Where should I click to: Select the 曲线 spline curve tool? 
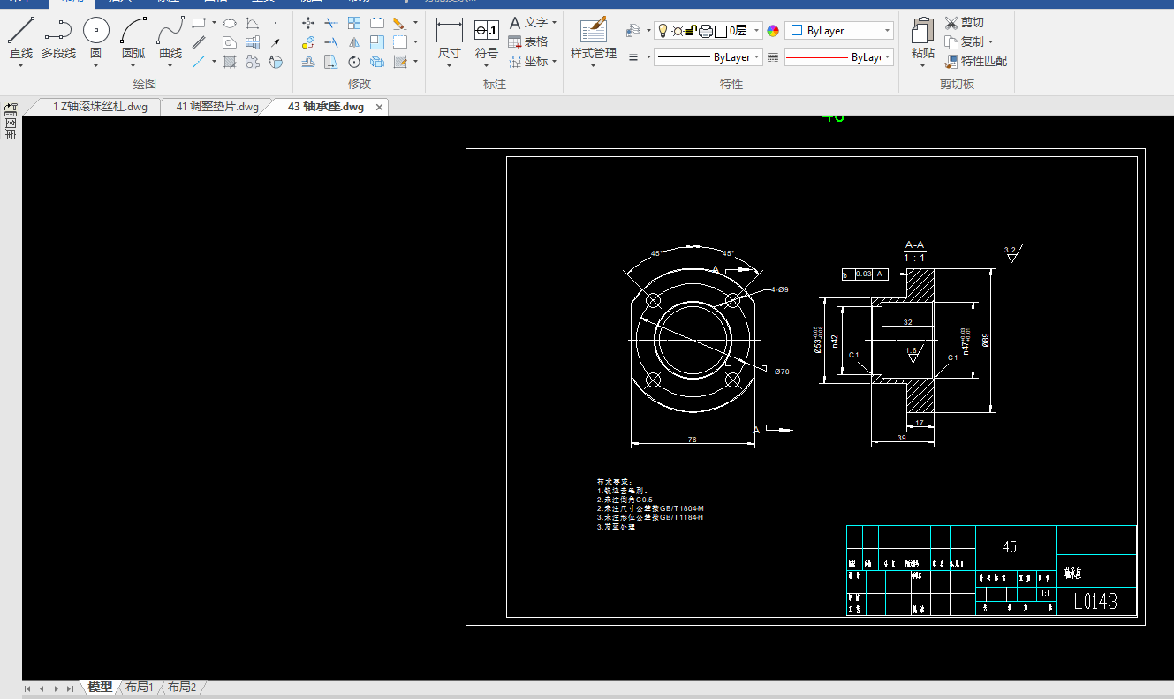pos(170,32)
